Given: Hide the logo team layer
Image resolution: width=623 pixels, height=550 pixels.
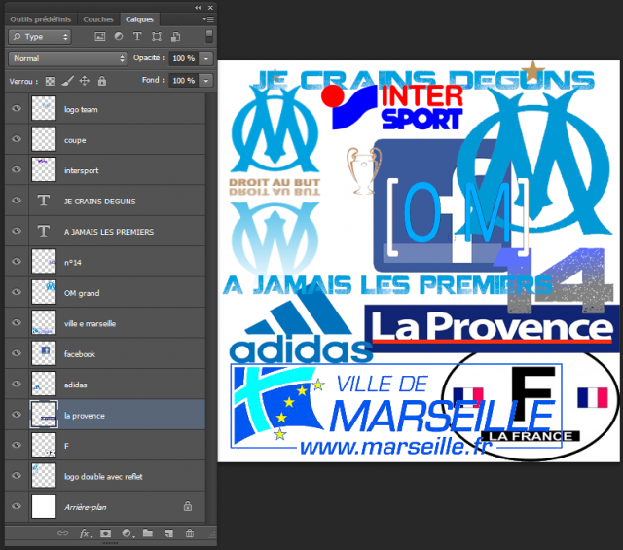Looking at the screenshot, I should click(x=17, y=108).
